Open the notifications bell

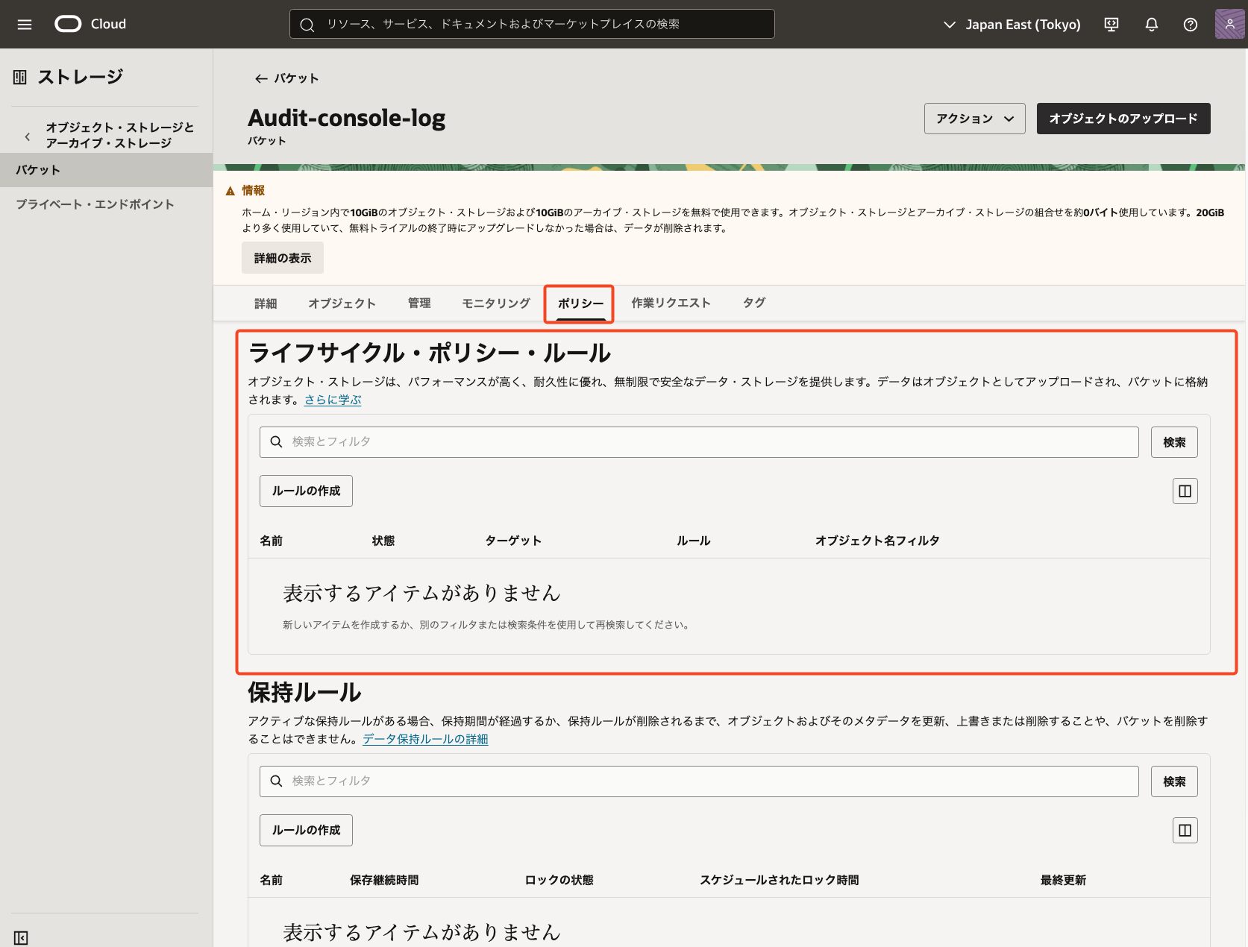(1151, 25)
